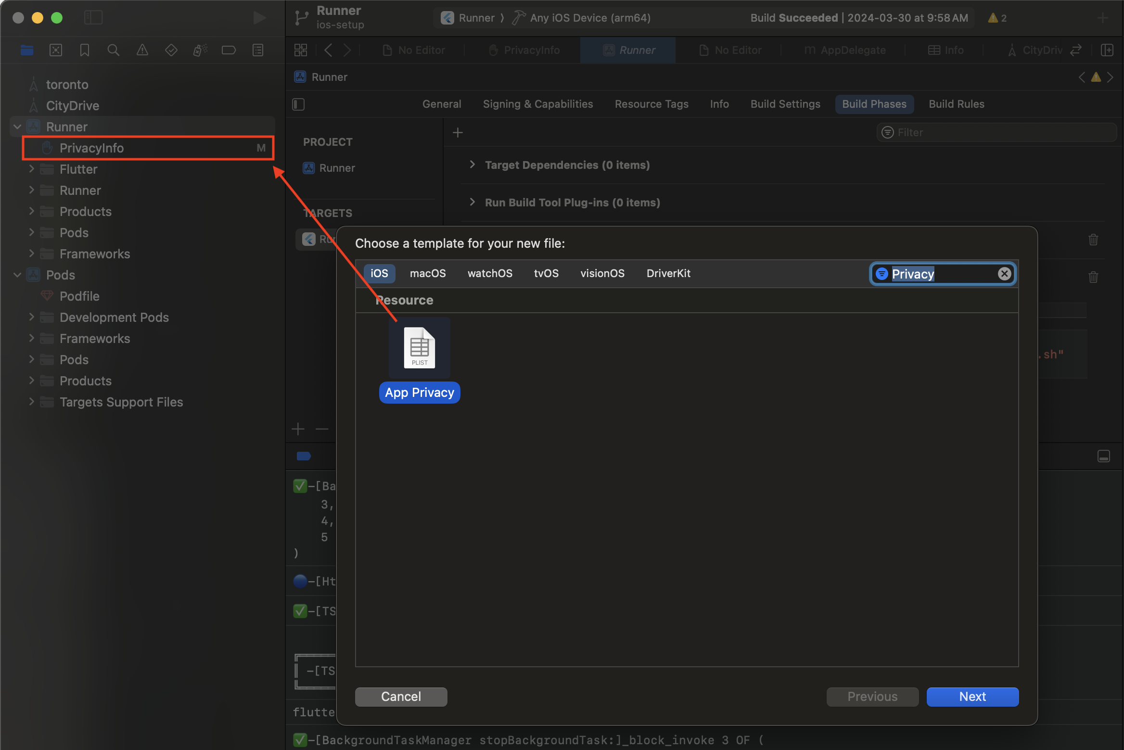This screenshot has width=1124, height=750.
Task: Click the template Privacy filter field
Action: pos(942,274)
